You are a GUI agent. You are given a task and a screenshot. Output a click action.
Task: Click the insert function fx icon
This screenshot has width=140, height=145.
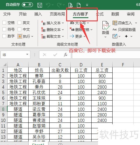(66, 55)
